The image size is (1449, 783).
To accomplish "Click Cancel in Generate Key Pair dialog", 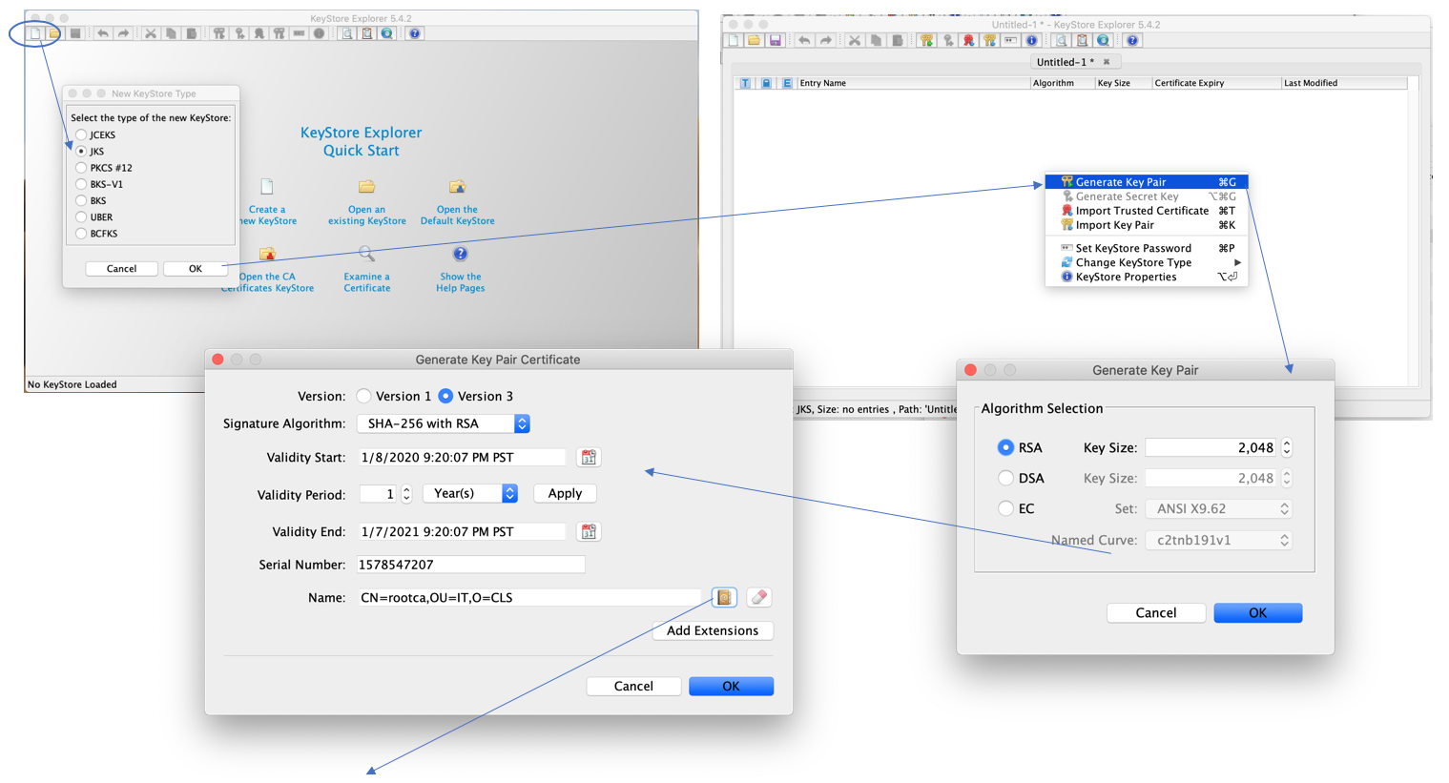I will (x=1155, y=612).
